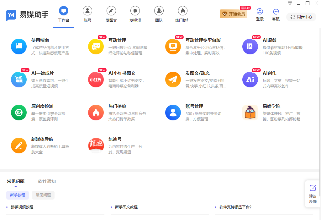The image size is (321, 220).
Task: Open the 热门榜单 flame icon tile
Action: pos(96,113)
